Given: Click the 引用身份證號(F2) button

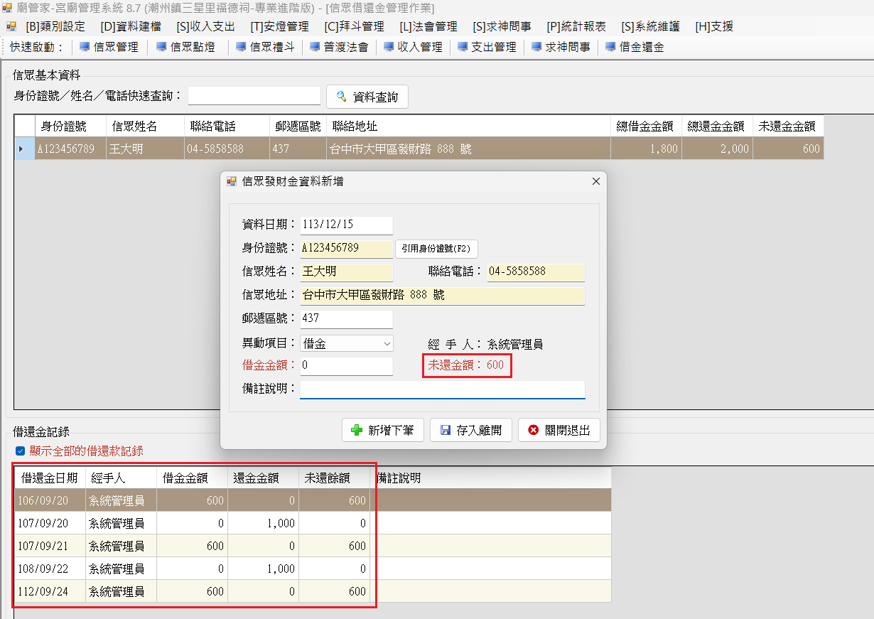Looking at the screenshot, I should [436, 249].
